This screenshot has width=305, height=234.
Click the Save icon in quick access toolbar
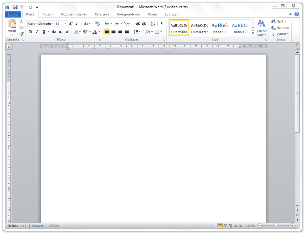coord(15,7)
